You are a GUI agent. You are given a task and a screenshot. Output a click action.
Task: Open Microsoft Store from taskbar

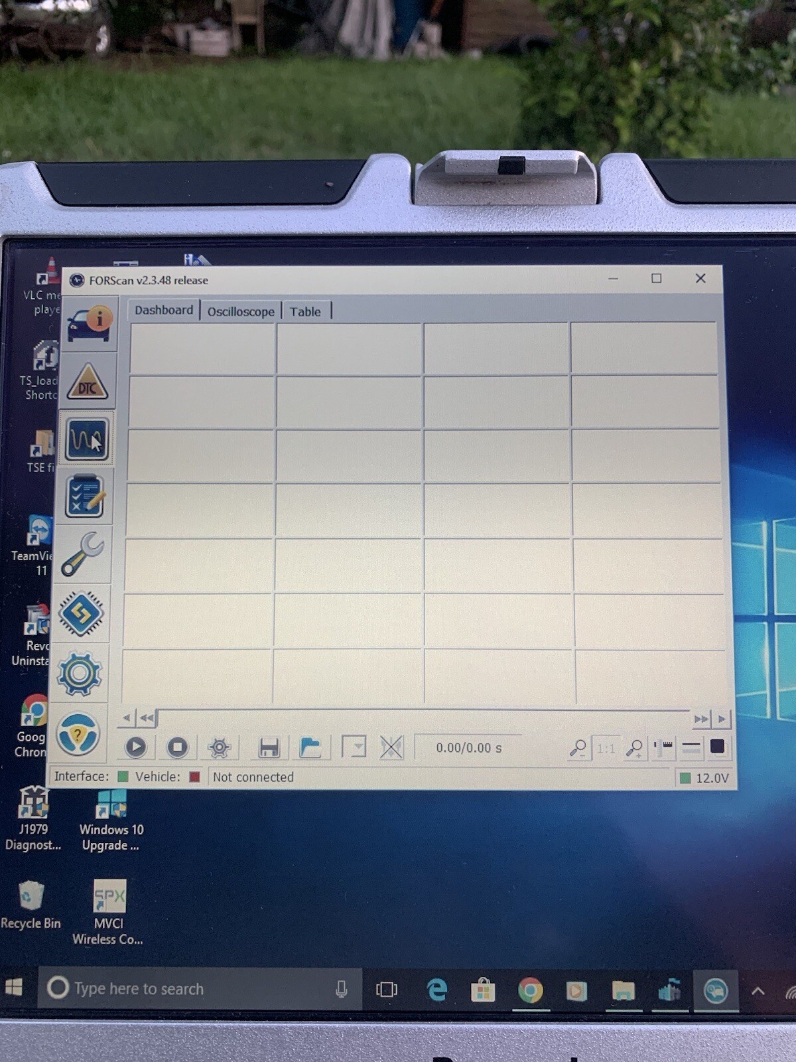pos(483,991)
